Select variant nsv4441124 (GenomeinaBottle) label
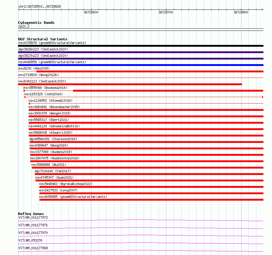 54,126
